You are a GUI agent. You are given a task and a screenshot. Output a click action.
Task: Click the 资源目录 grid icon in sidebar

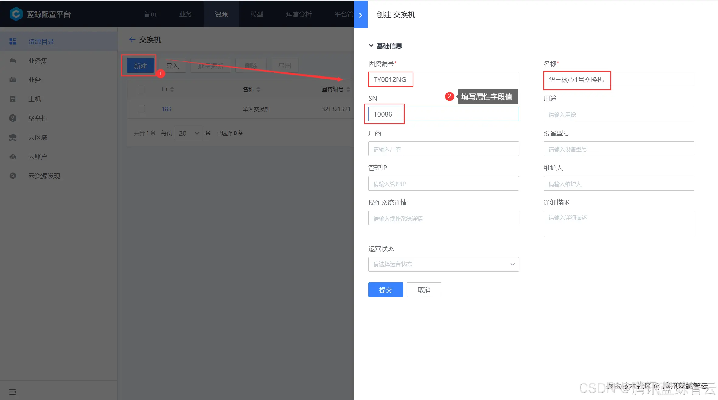13,41
